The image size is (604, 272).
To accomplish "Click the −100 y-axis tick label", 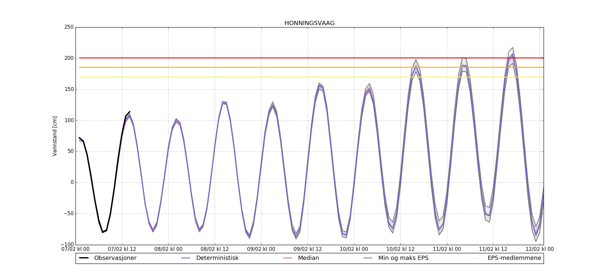I will point(67,244).
